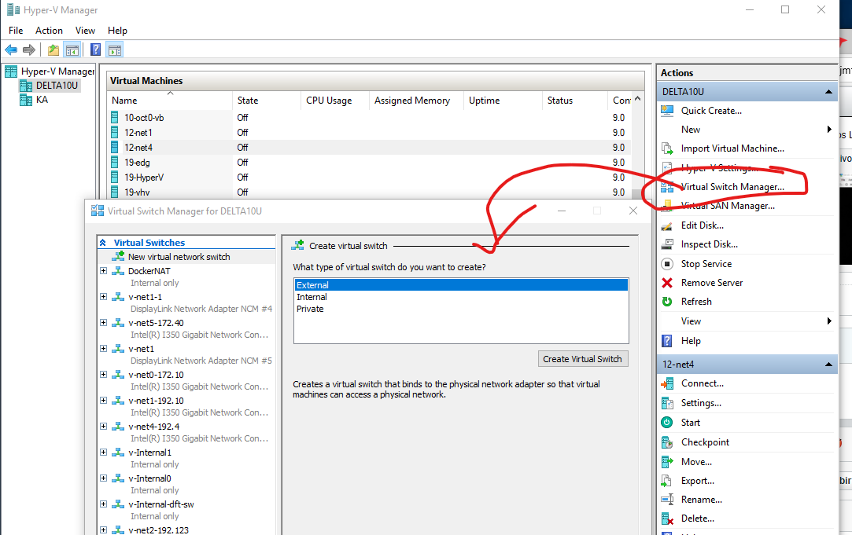Image resolution: width=852 pixels, height=535 pixels.
Task: Open the View menu in menu bar
Action: (x=85, y=31)
